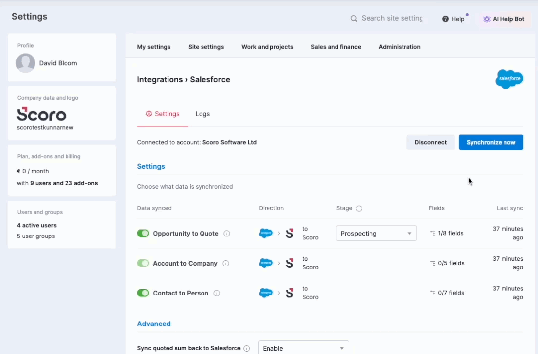
Task: Click the '4 active users' text
Action: tap(37, 225)
